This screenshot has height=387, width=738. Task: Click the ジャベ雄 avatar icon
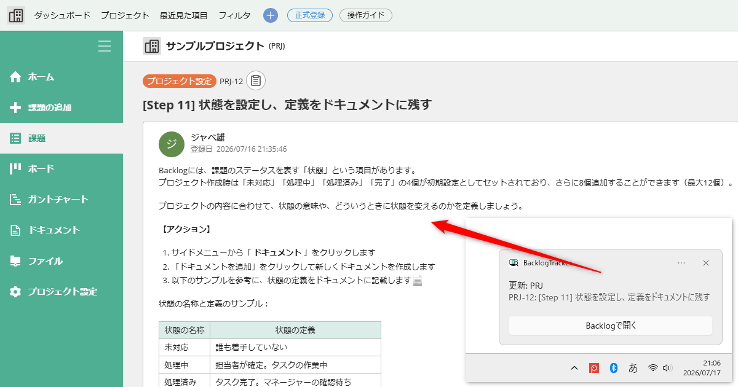172,144
